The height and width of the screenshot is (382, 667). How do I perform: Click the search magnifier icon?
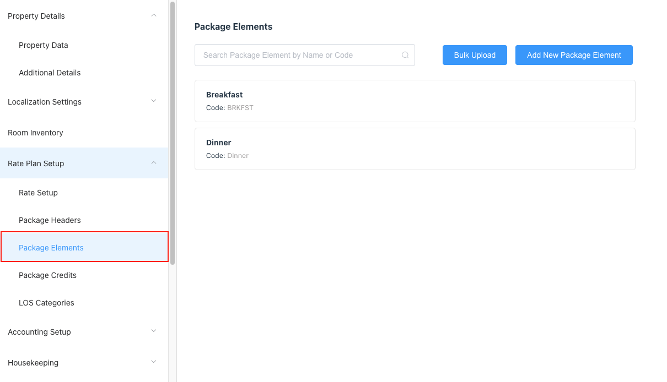(405, 55)
